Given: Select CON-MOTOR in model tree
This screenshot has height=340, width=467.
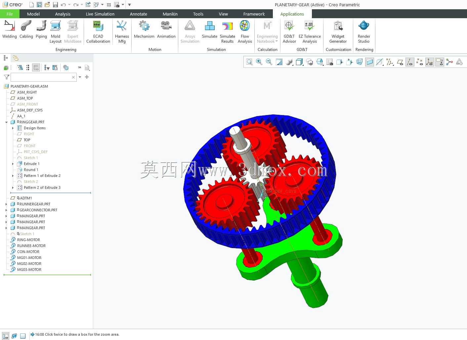Looking at the screenshot, I should pyautogui.click(x=28, y=252).
